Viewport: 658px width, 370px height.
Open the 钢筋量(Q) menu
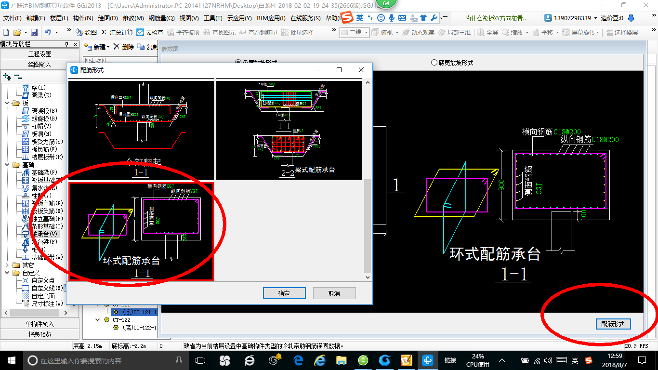[x=162, y=18]
